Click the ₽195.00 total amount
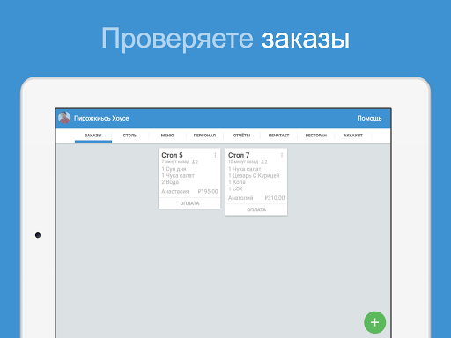451x338 pixels. pyautogui.click(x=208, y=191)
